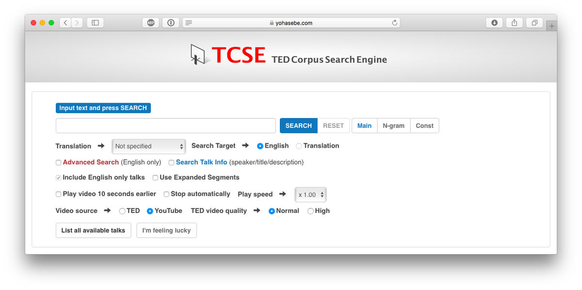Select Translation as search target
The width and height of the screenshot is (582, 290).
point(299,146)
